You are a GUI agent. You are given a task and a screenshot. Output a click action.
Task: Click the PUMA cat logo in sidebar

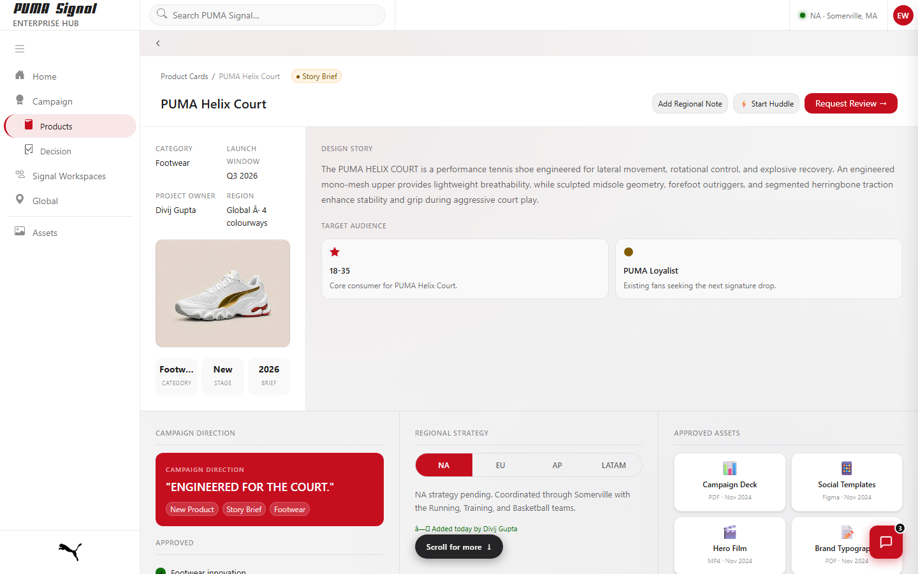[70, 552]
